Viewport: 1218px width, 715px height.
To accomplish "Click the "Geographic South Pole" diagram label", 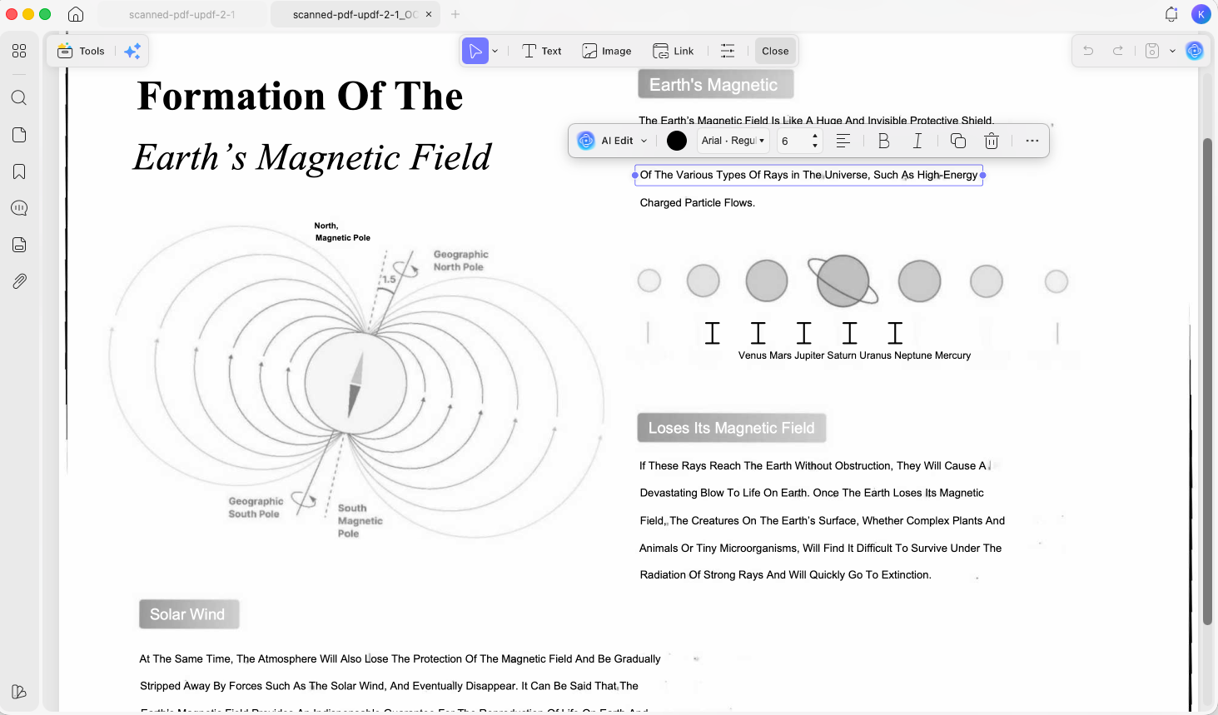I will (256, 508).
